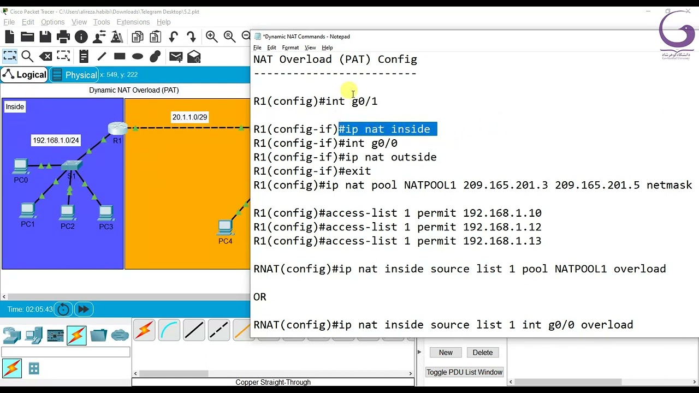Select router R1 in the topology

click(x=117, y=129)
